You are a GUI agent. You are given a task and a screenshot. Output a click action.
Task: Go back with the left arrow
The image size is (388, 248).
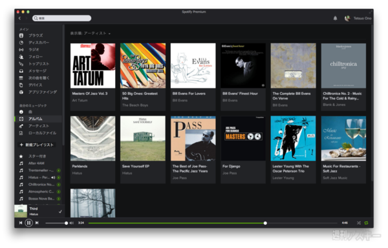[20, 18]
